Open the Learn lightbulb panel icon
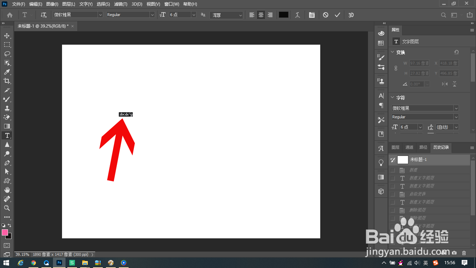 (x=381, y=163)
